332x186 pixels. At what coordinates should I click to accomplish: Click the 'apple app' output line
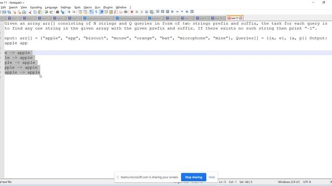click(16, 43)
